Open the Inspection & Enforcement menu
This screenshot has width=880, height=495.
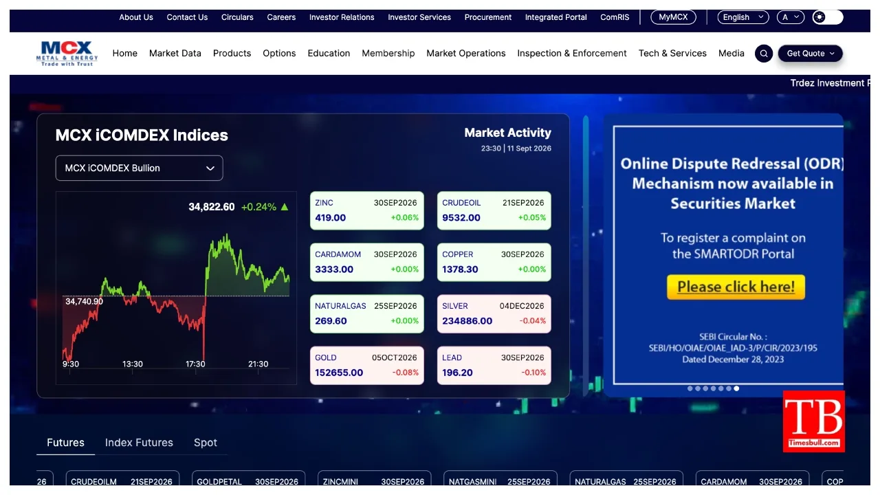click(572, 53)
